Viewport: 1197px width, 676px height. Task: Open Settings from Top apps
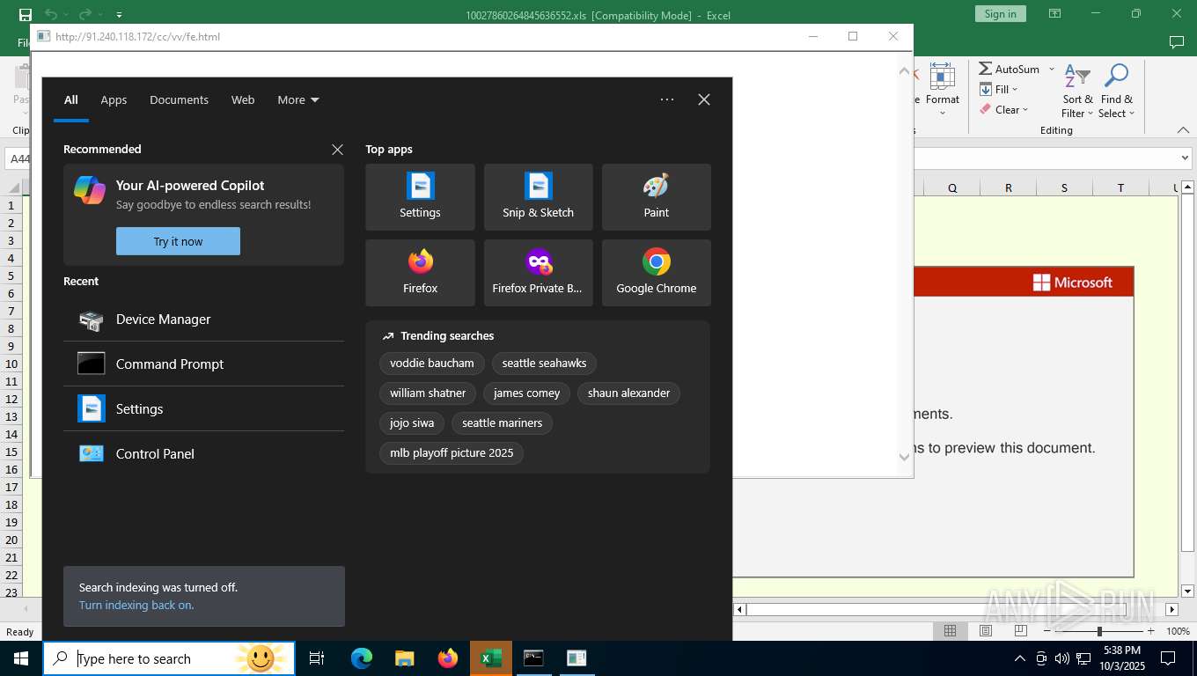point(420,197)
